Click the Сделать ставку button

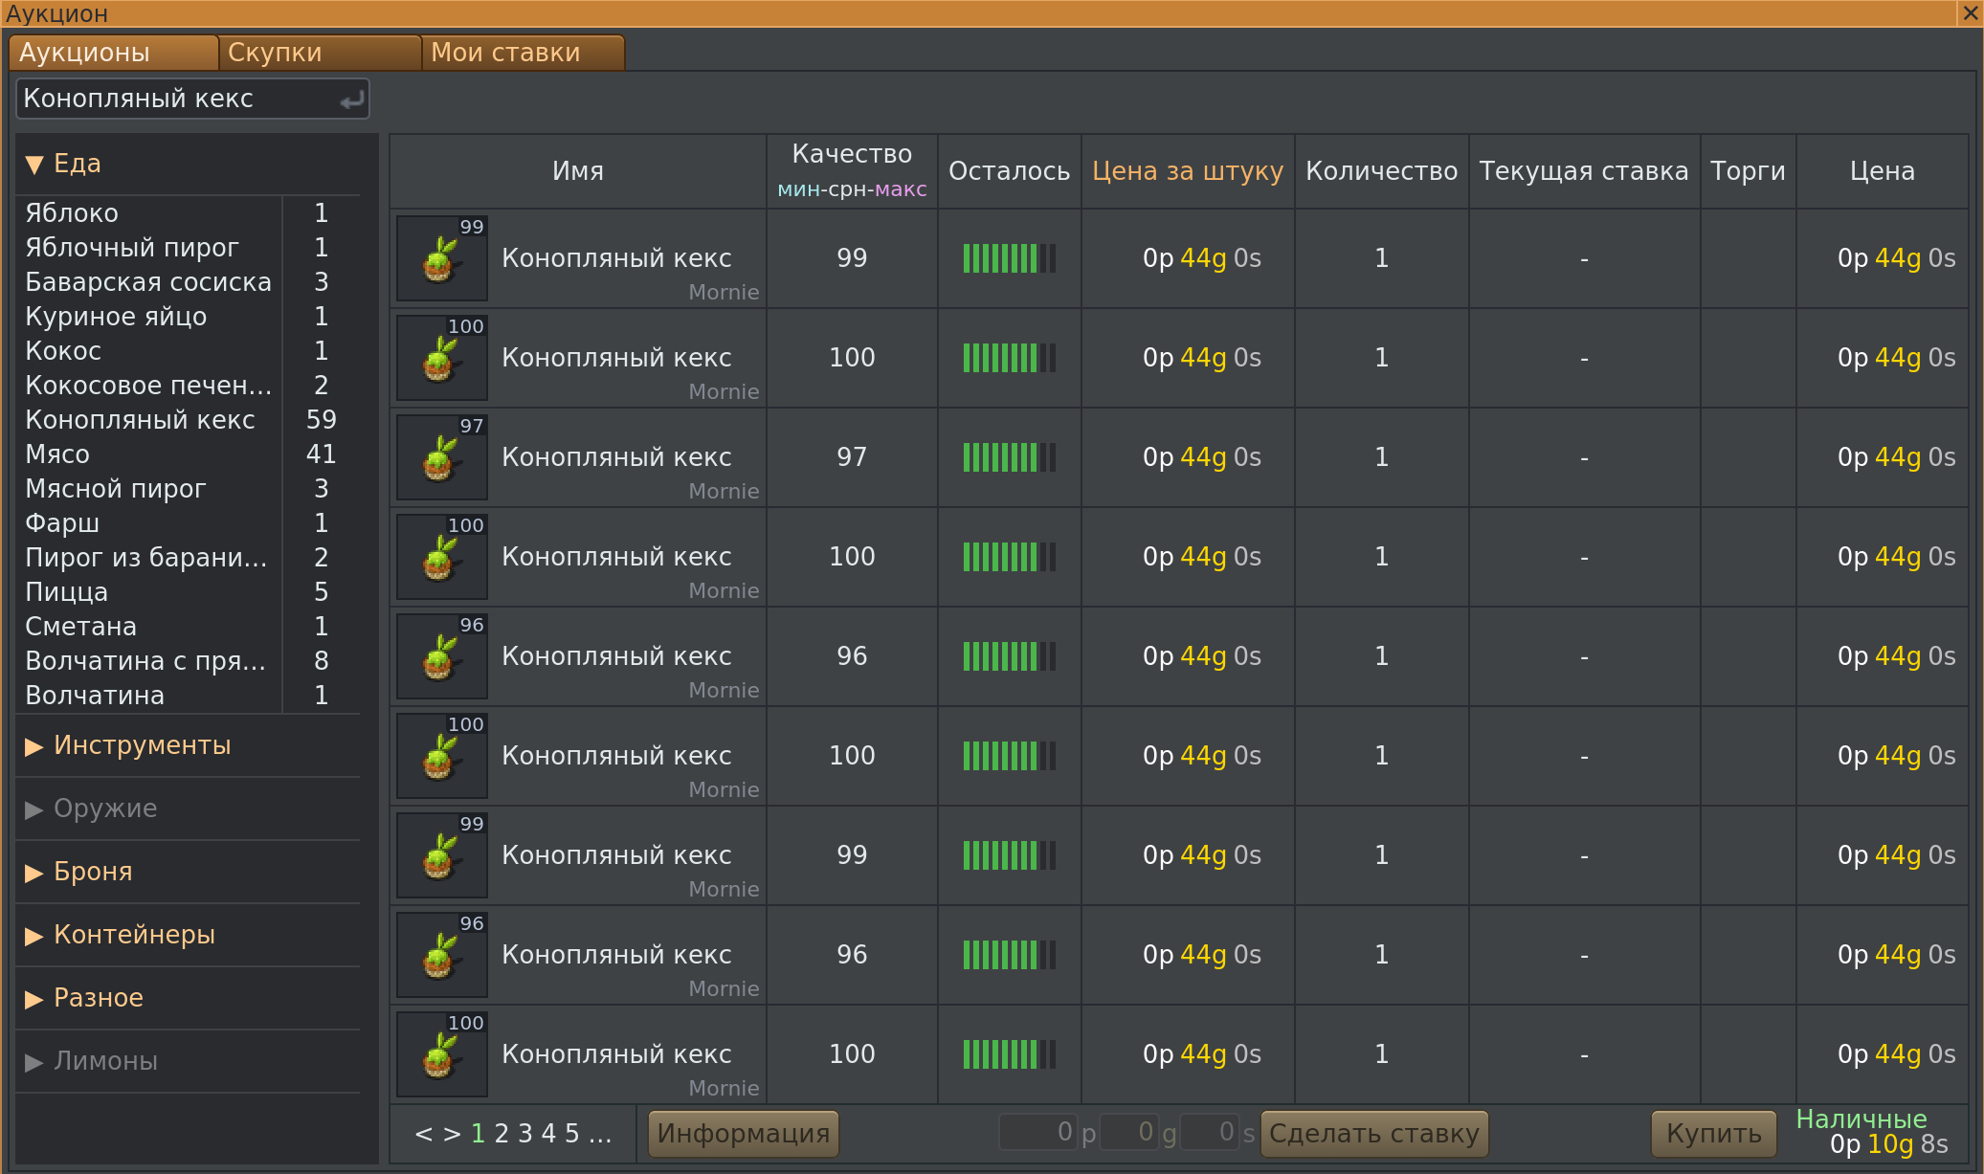coord(1373,1134)
